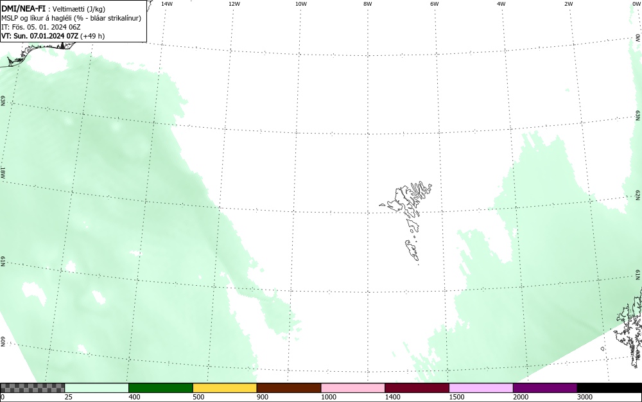This screenshot has height=402, width=642.
Task: Choose the yellow 500–900 legend swatch
Action: click(225, 388)
